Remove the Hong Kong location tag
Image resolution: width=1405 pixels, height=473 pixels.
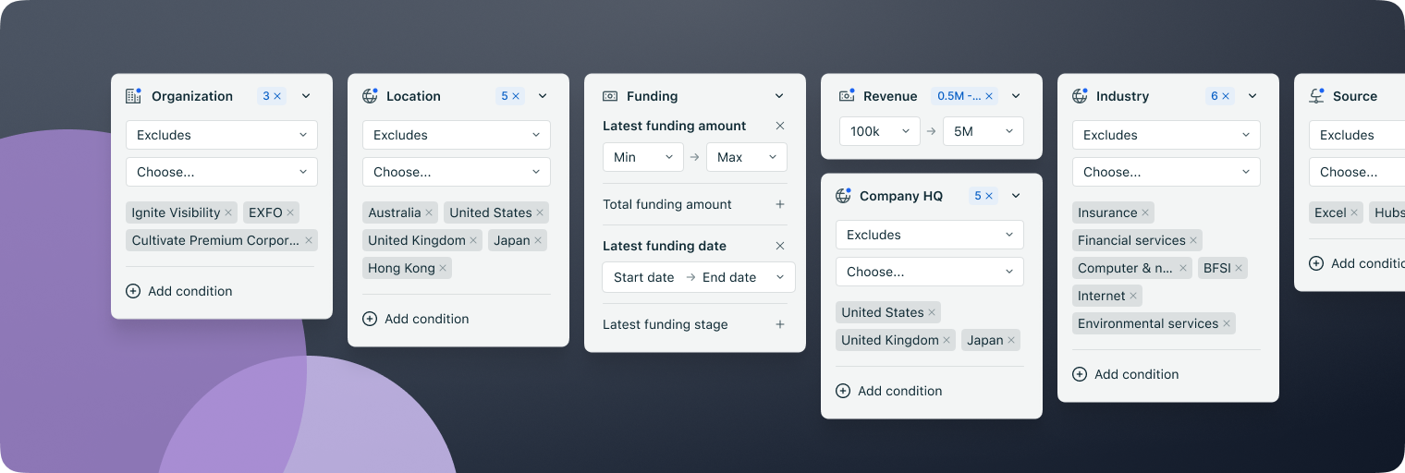pyautogui.click(x=443, y=268)
